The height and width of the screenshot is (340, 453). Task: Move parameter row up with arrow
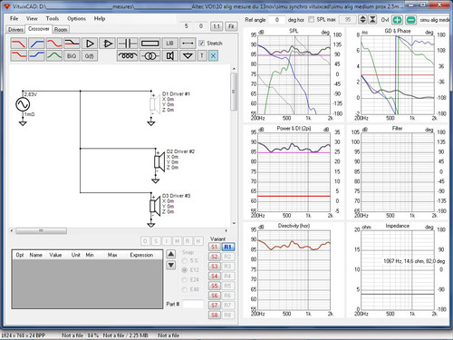171,254
